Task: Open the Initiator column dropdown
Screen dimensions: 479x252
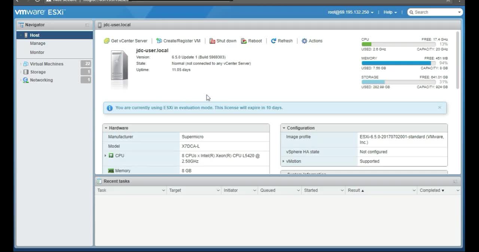Action: pos(254,190)
